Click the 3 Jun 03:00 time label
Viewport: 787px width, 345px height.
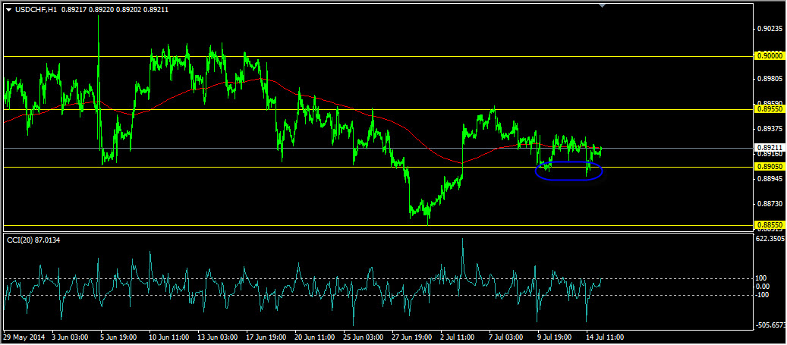71,337
